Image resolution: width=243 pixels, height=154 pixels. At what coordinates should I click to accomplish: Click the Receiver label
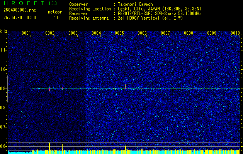[x=78, y=13]
